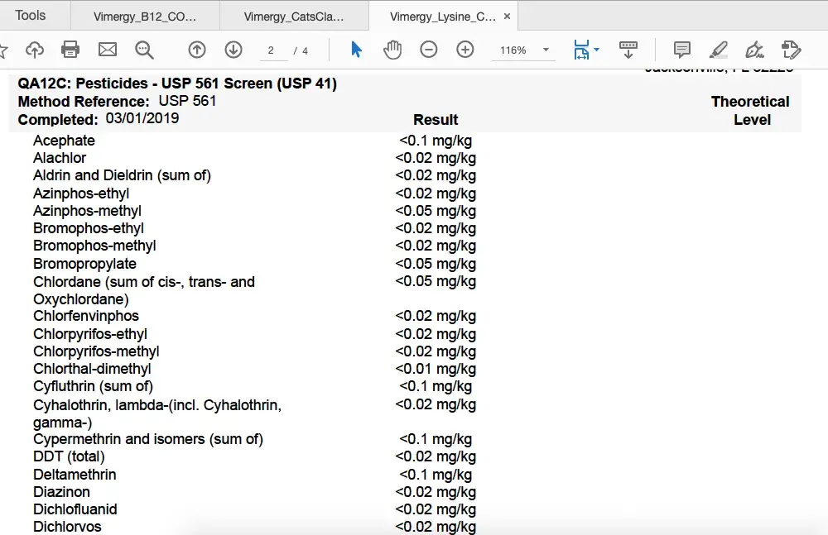Switch to Vimergy_B12_CO tab

pos(145,16)
